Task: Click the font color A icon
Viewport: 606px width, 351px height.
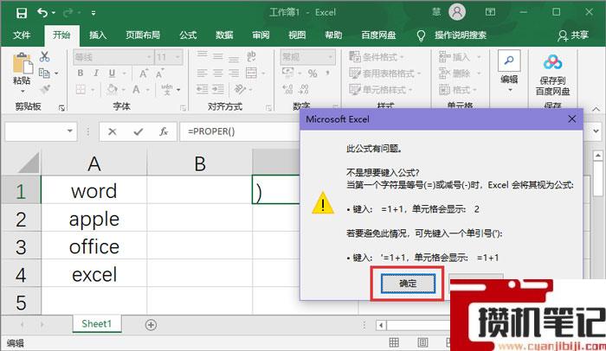Action: click(x=136, y=90)
